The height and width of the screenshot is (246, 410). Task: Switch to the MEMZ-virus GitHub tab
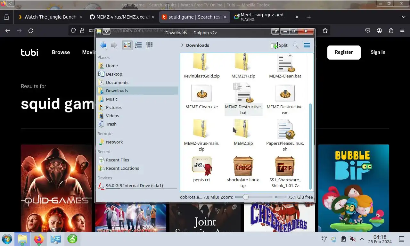coord(123,17)
